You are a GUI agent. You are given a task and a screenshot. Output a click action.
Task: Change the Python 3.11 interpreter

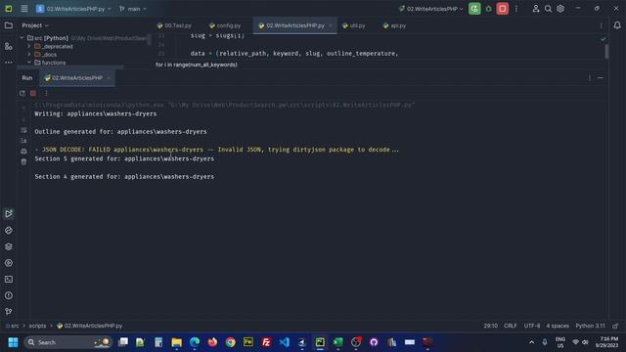[x=590, y=326]
